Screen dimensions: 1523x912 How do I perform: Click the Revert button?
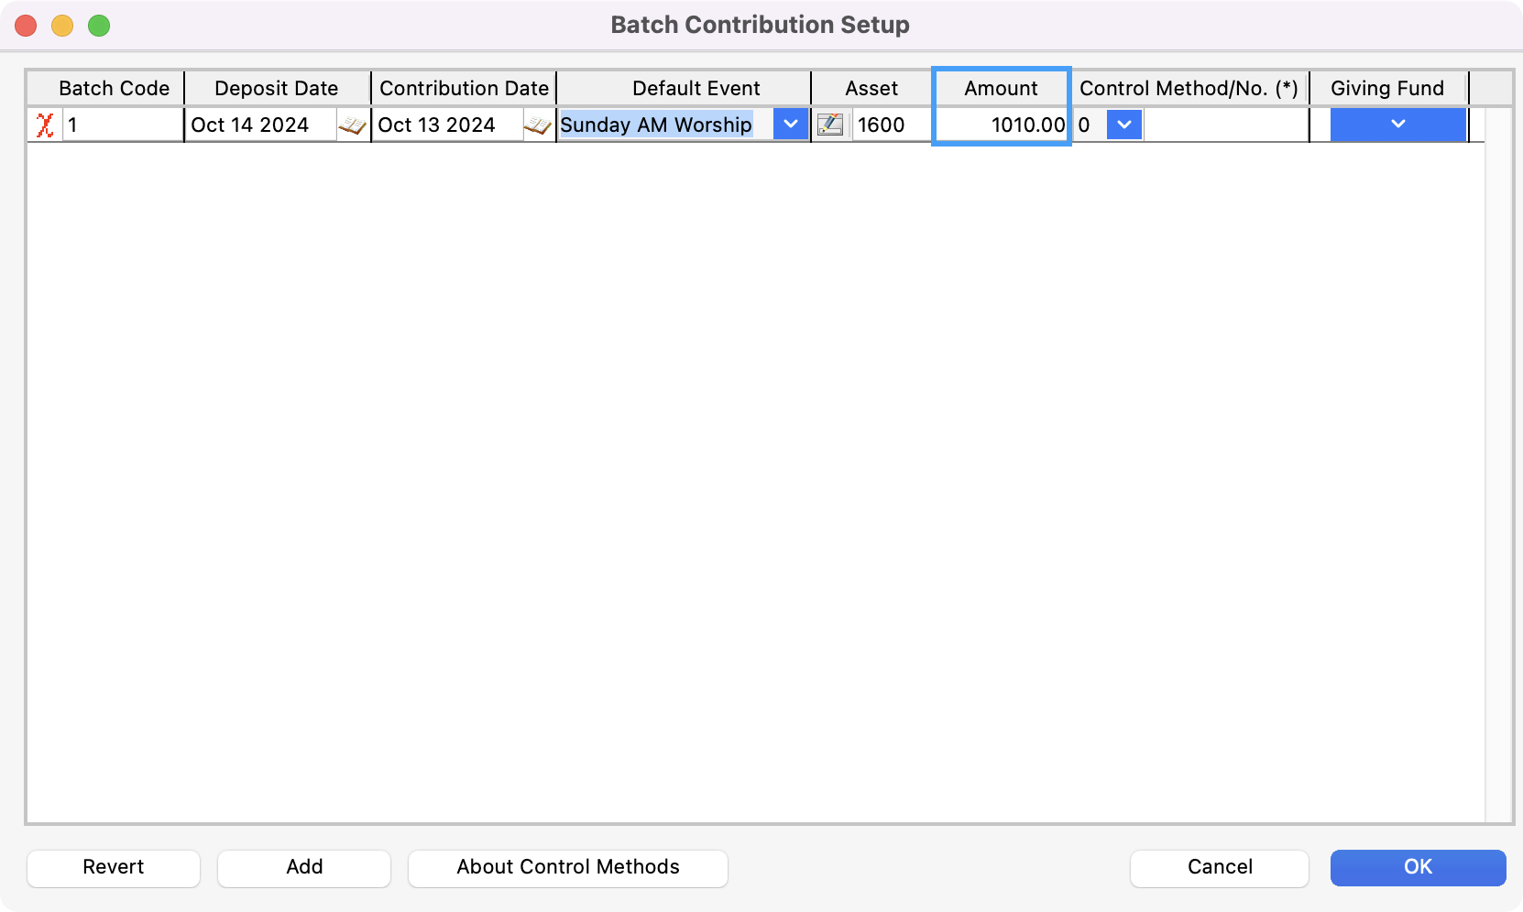[x=114, y=867]
